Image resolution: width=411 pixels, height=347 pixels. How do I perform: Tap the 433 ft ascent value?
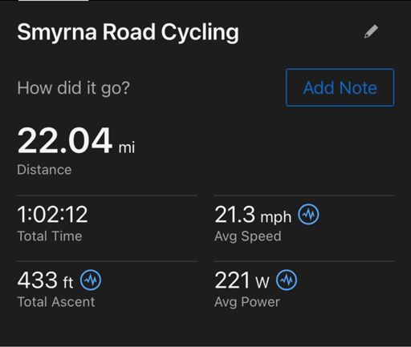[x=45, y=280]
